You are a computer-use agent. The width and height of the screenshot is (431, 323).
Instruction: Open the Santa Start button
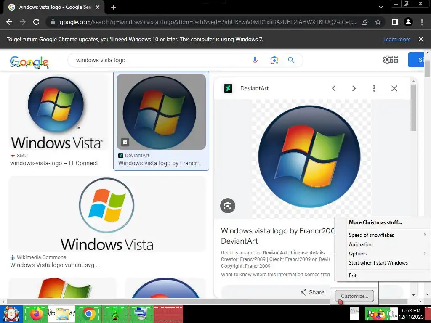click(x=11, y=315)
